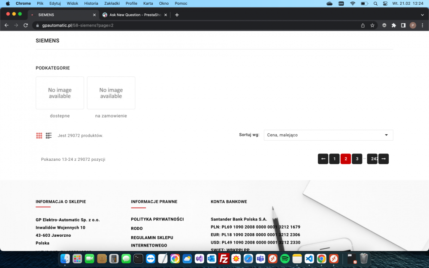Open the Historia menu
This screenshot has width=429, height=268.
91,3
